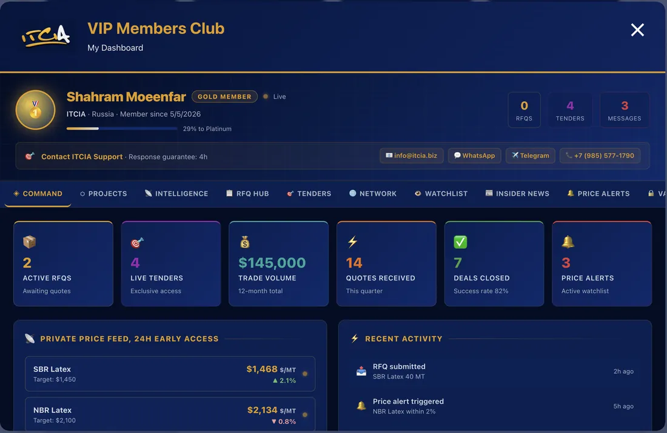Click the status dot on NBR Latex row
Viewport: 667px width, 433px height.
[305, 415]
